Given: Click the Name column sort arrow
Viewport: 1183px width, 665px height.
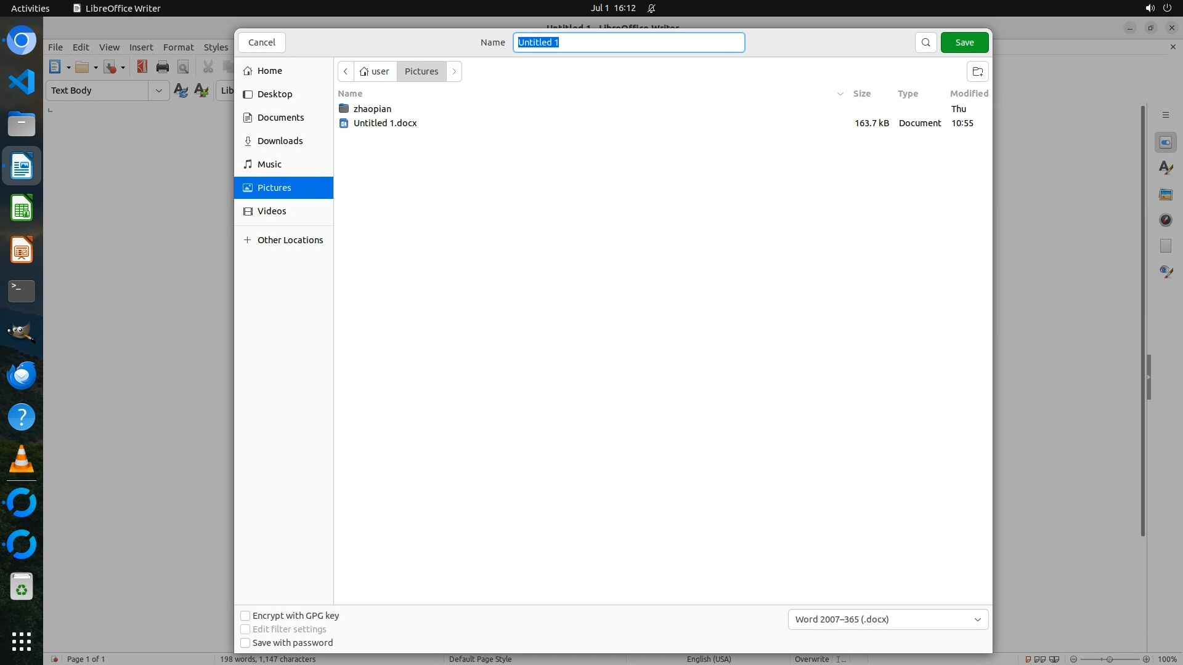Looking at the screenshot, I should point(840,94).
